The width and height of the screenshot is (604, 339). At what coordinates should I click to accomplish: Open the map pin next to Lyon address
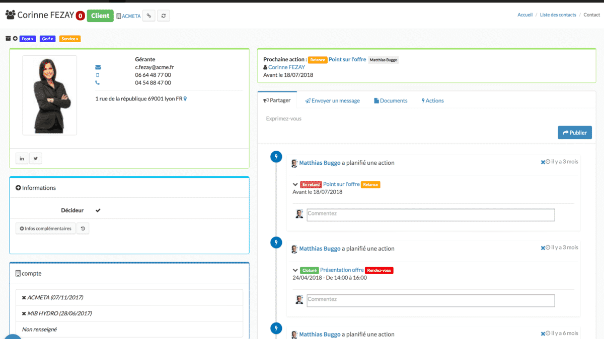pyautogui.click(x=185, y=99)
